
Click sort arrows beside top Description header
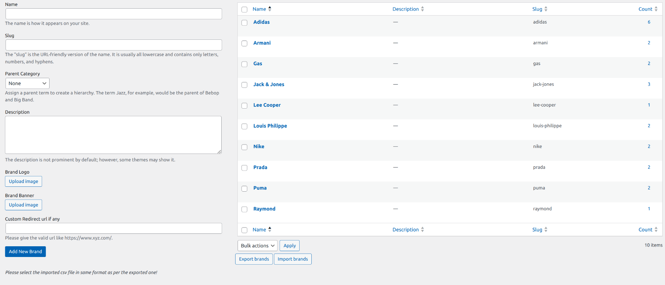click(x=422, y=9)
